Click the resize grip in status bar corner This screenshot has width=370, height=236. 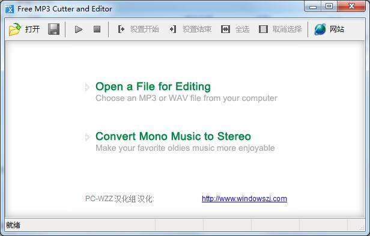coord(362,228)
